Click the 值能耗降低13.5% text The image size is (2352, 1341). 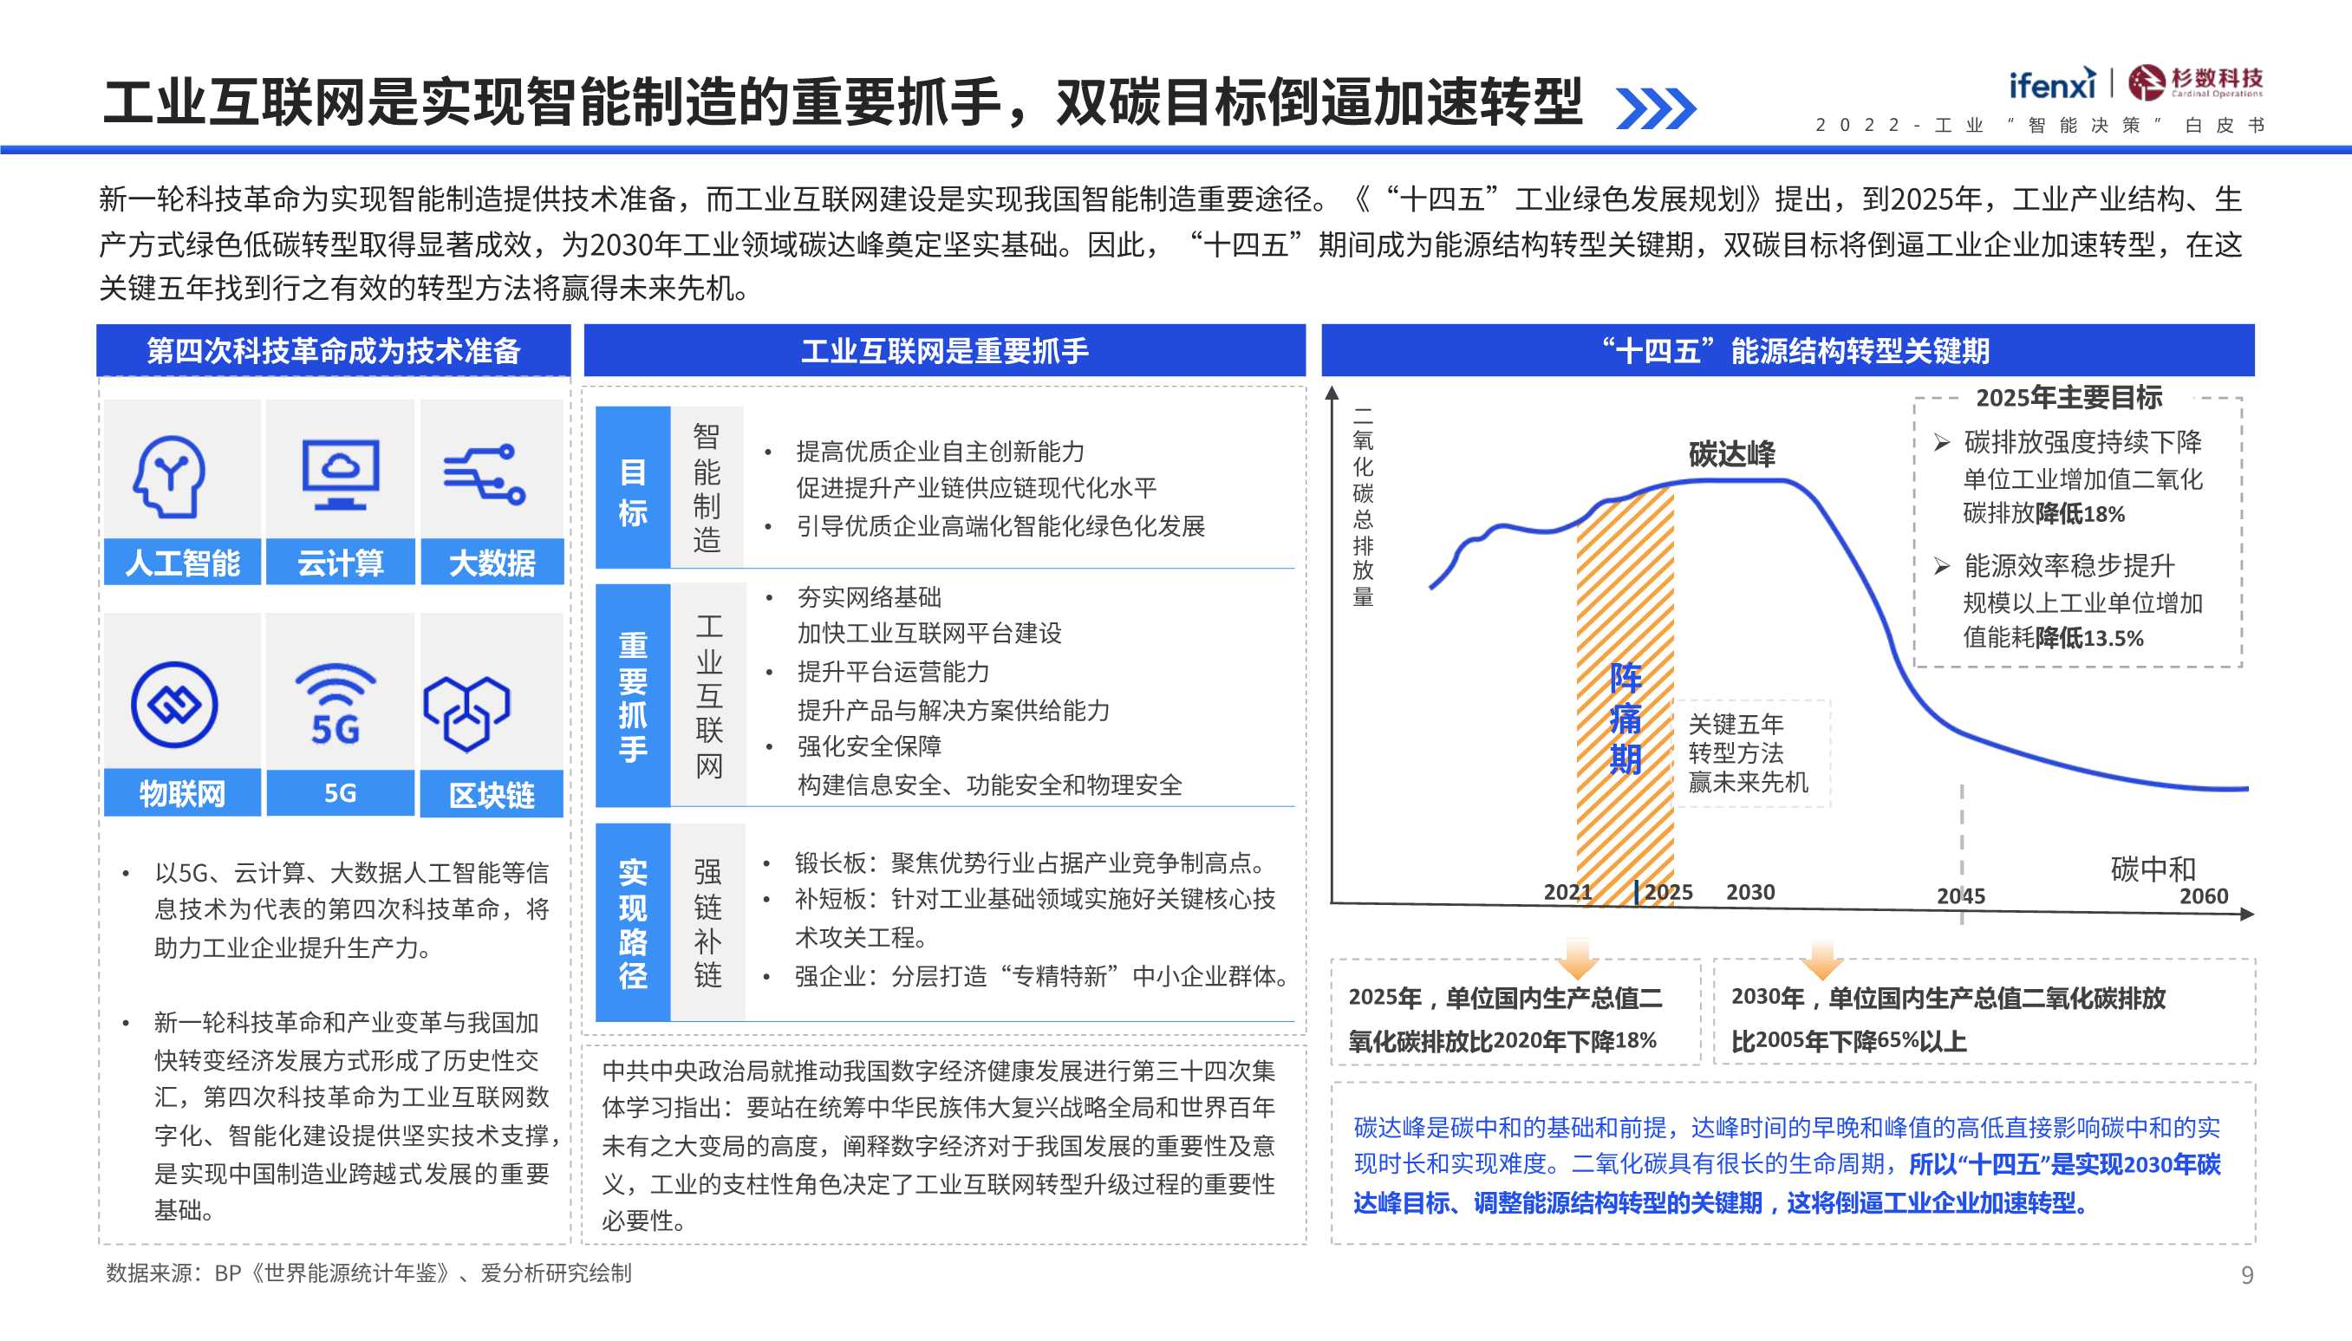point(2053,637)
